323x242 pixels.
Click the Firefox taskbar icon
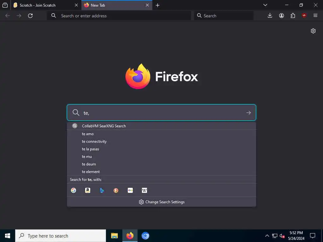pyautogui.click(x=130, y=236)
